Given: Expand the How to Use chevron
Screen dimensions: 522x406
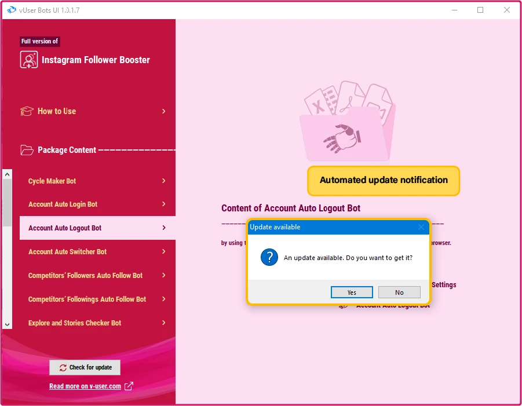Looking at the screenshot, I should point(164,111).
